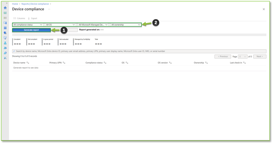Open the All ownership filter dropdown
Viewport: 273px width, 144px height.
(126, 25)
